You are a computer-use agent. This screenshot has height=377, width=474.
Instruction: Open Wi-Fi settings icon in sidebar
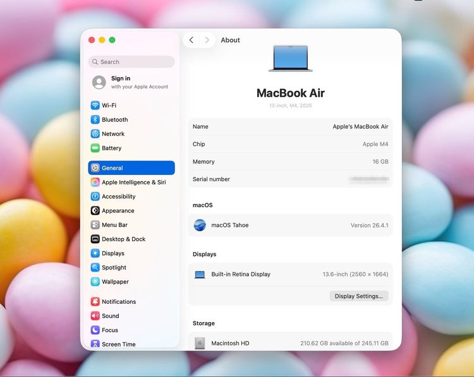click(95, 105)
